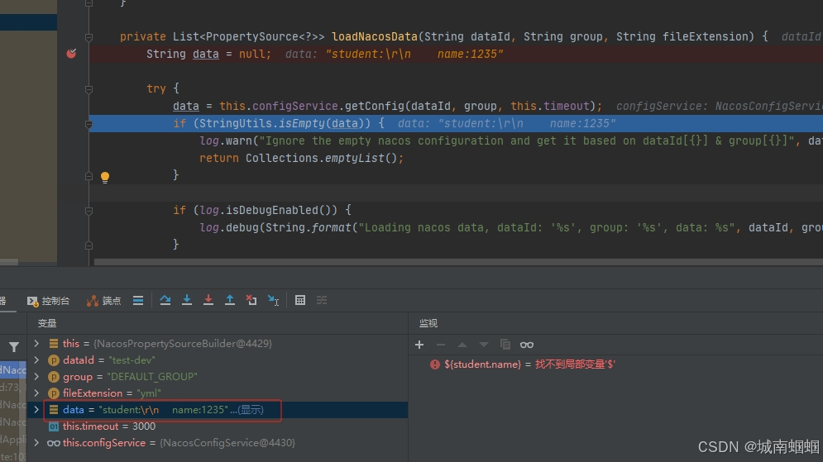Click the 变量 variables panel header
The height and width of the screenshot is (462, 823).
tap(46, 323)
